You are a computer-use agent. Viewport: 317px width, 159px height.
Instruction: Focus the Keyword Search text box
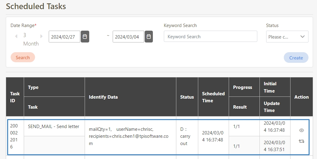[x=210, y=36]
